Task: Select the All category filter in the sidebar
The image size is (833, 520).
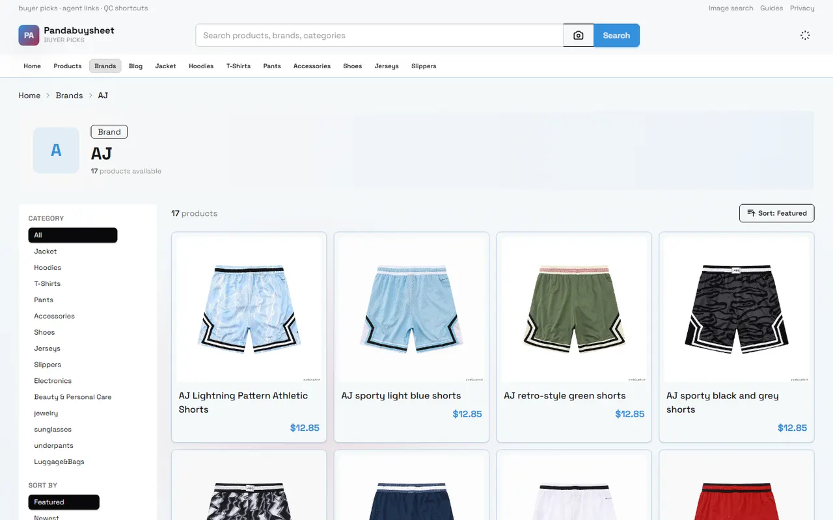Action: click(x=73, y=235)
